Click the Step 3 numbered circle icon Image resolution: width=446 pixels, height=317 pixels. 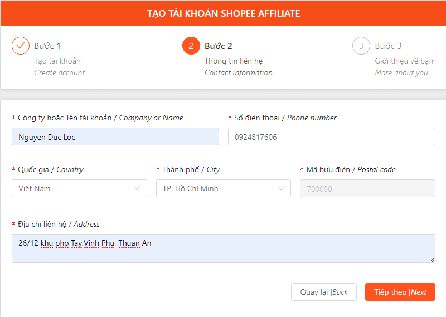tap(361, 46)
